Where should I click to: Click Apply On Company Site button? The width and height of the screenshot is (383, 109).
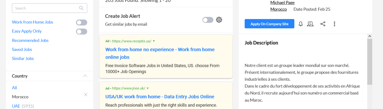pos(269,24)
